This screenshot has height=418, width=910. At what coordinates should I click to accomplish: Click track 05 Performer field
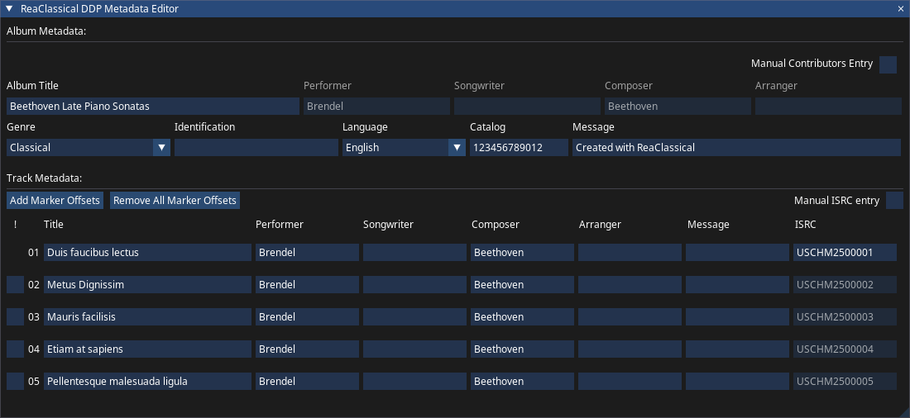click(307, 382)
